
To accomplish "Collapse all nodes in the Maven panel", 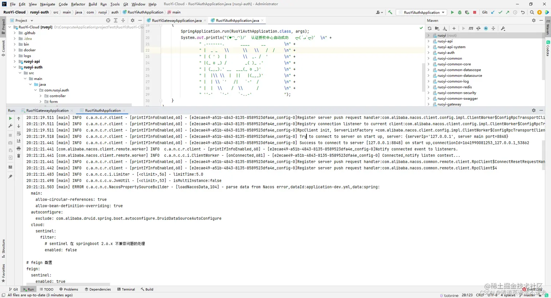I will (x=493, y=28).
